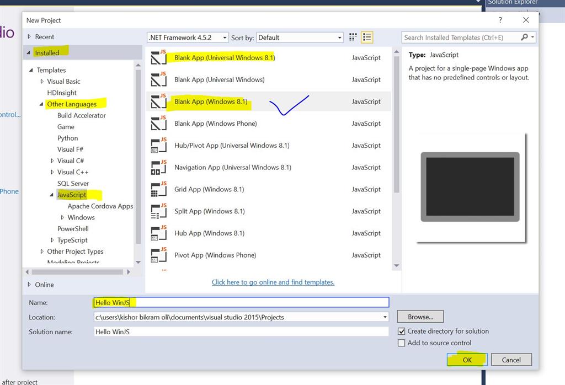
Task: Click the Browse... button
Action: (x=420, y=317)
